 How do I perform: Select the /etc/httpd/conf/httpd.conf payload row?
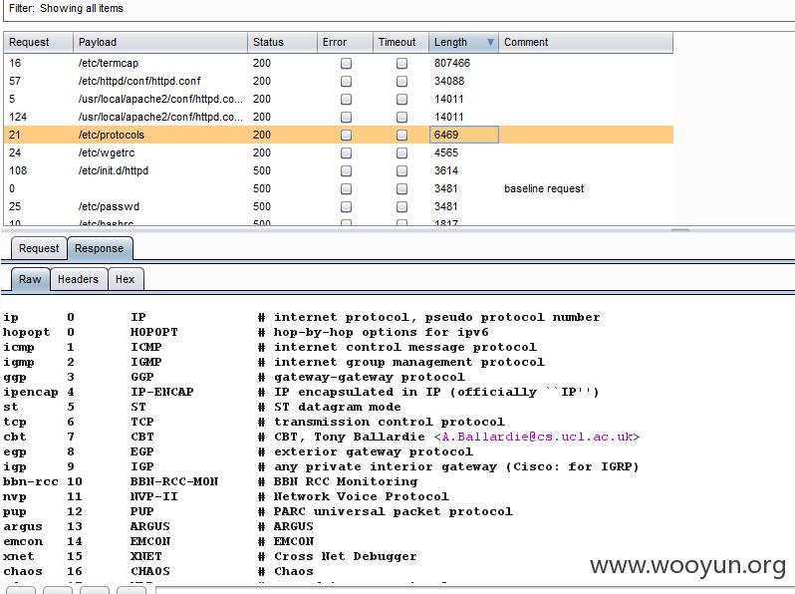pos(339,81)
